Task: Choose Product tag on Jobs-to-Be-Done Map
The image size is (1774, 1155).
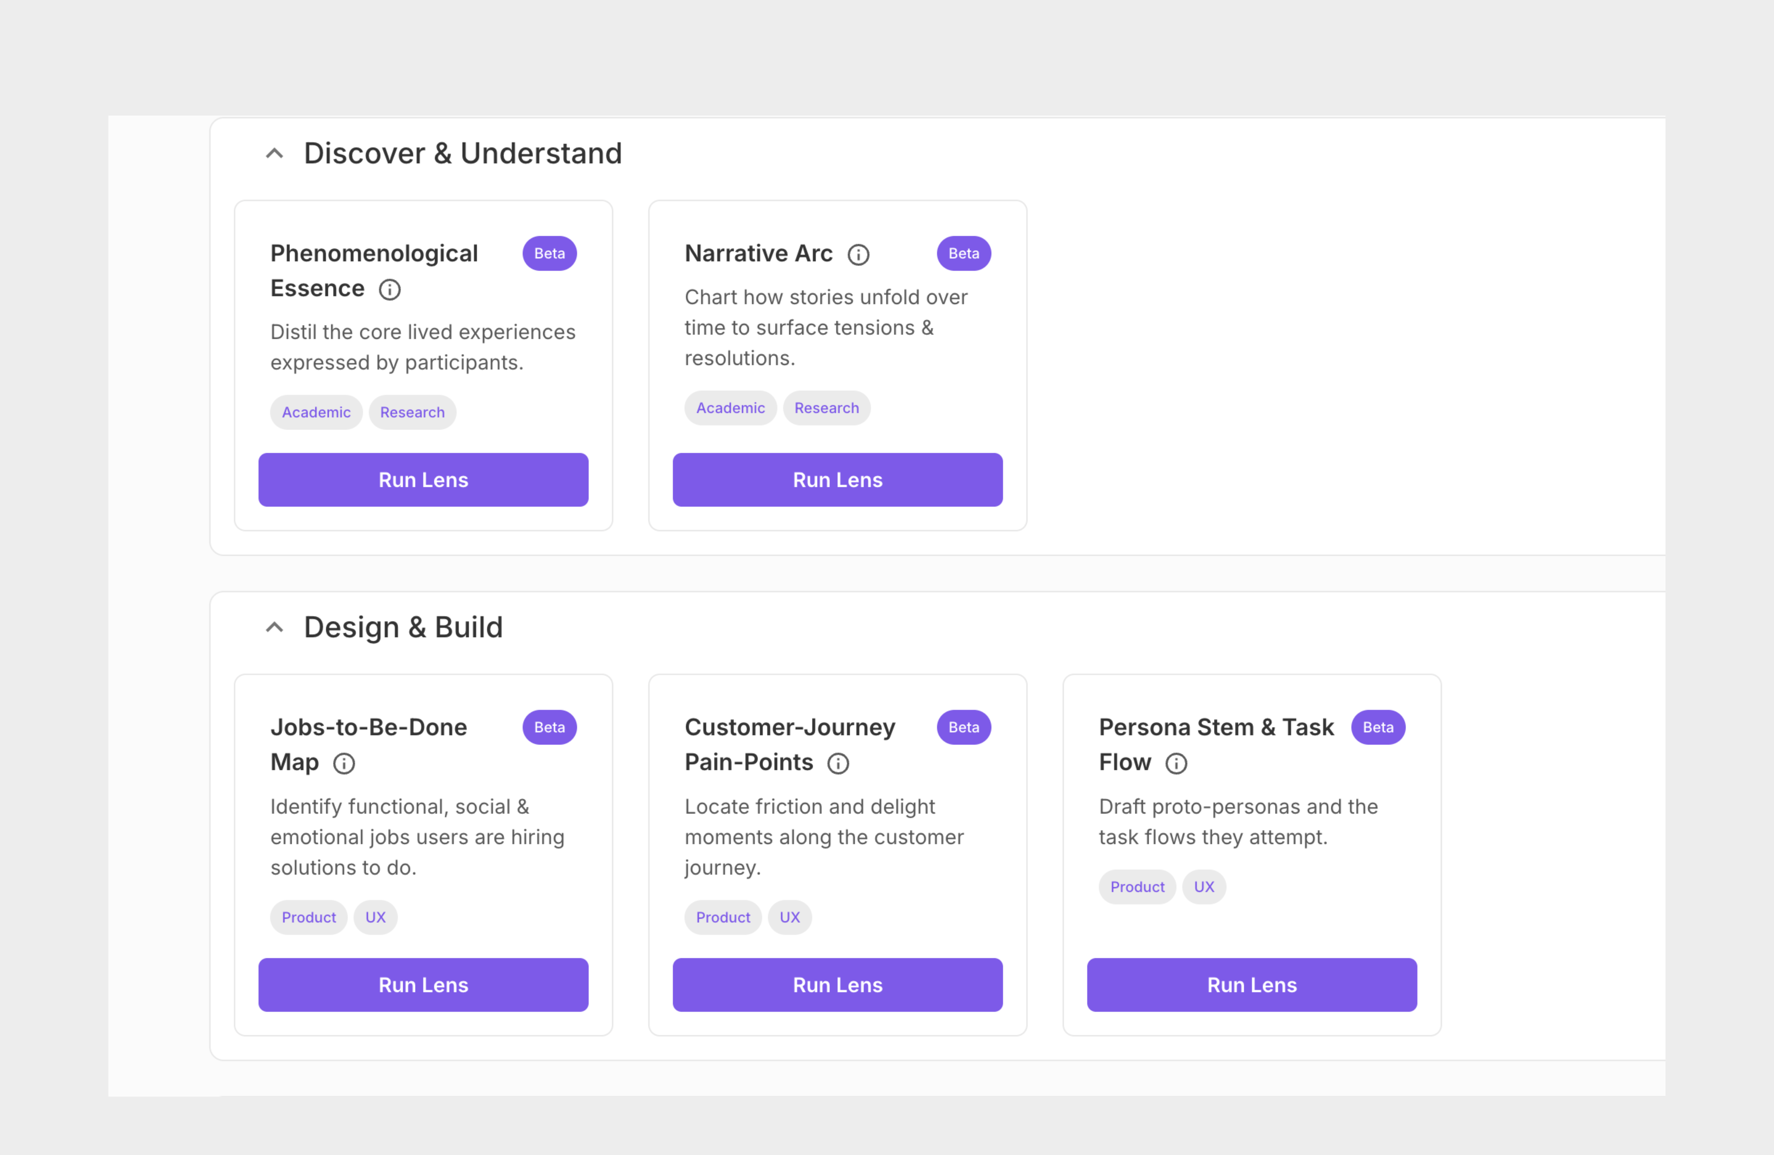Action: coord(309,917)
